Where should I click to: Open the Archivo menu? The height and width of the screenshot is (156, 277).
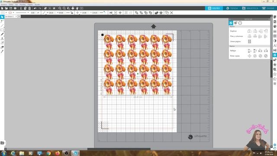click(4, 5)
